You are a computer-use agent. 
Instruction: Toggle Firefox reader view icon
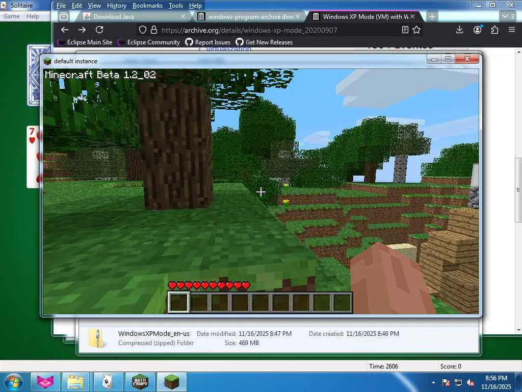[x=405, y=30]
